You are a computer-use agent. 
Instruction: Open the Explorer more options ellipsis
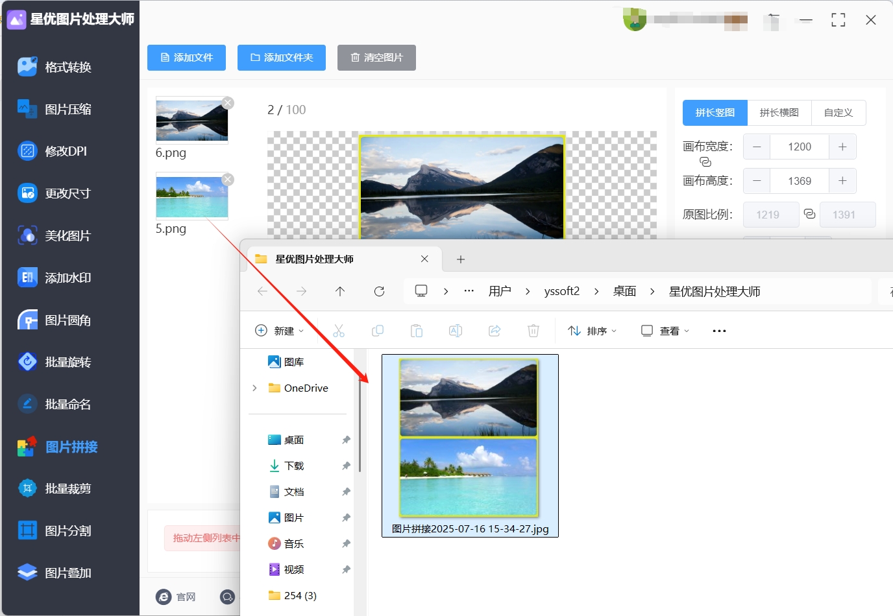point(719,331)
